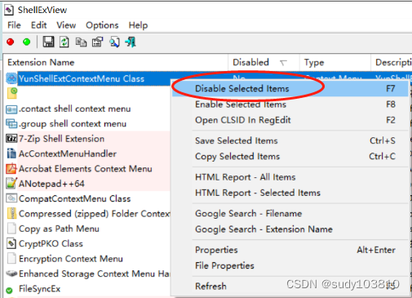Click the red Disable Selected Items toolbar icon
The width and height of the screenshot is (412, 298).
tap(11, 42)
